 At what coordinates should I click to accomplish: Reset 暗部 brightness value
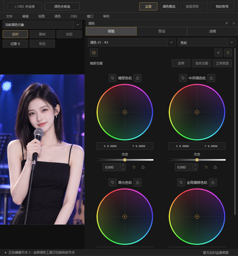pyautogui.click(x=134, y=167)
